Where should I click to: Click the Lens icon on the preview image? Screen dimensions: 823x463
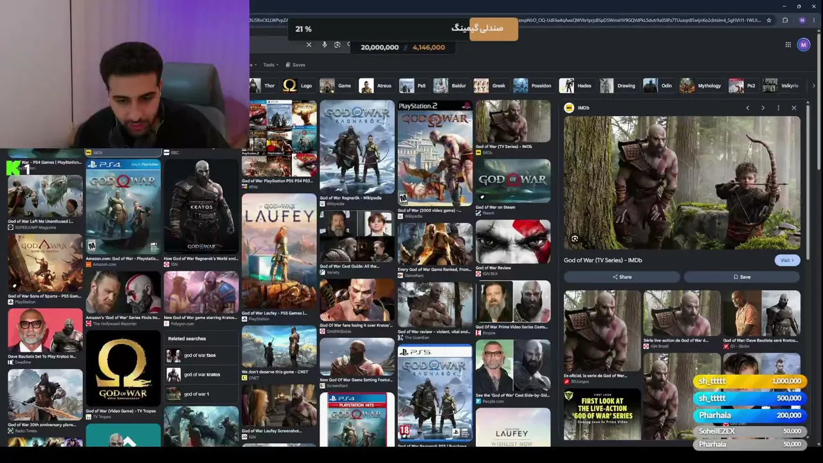click(x=574, y=239)
